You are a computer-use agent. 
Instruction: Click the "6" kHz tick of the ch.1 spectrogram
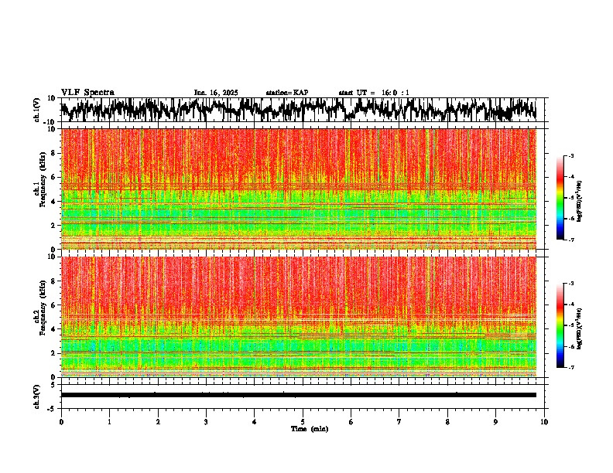53,177
